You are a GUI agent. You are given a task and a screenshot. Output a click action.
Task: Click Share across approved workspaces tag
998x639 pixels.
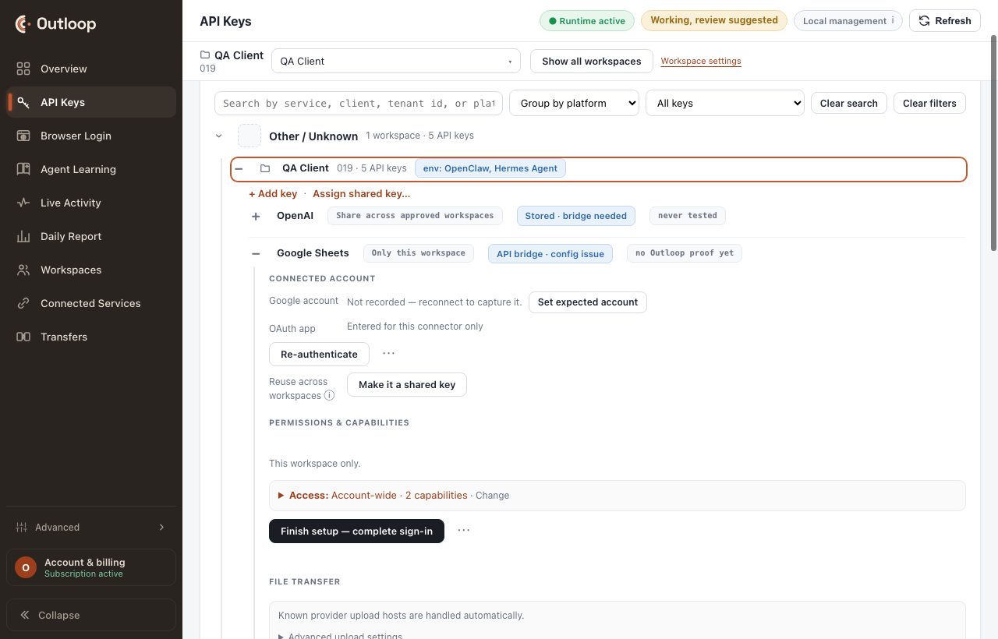point(415,216)
